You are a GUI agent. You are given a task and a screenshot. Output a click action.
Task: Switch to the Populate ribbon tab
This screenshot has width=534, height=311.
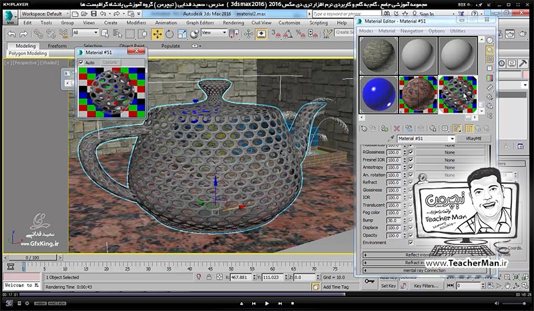[x=171, y=46]
